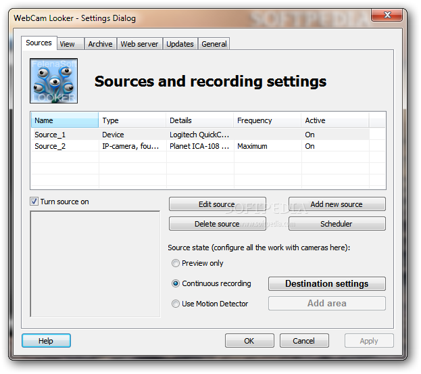Click the Cancel button
The width and height of the screenshot is (421, 374).
click(x=304, y=341)
